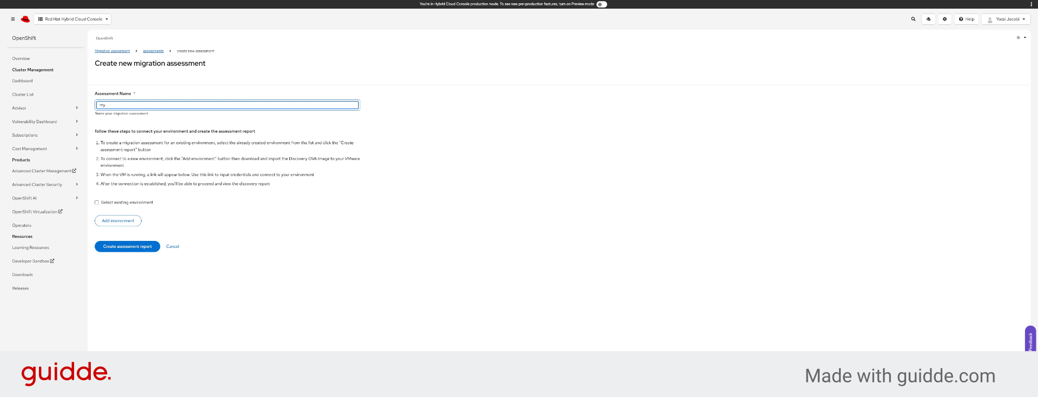Image resolution: width=1038 pixels, height=397 pixels.
Task: Click the 'Cluster Management' sidebar heading
Action: 33,70
